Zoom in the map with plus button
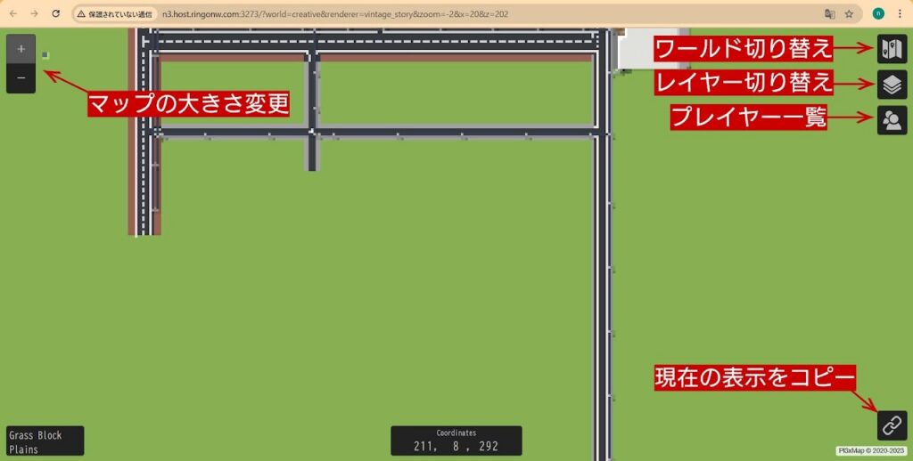Viewport: 913px width, 461px height. tap(21, 49)
